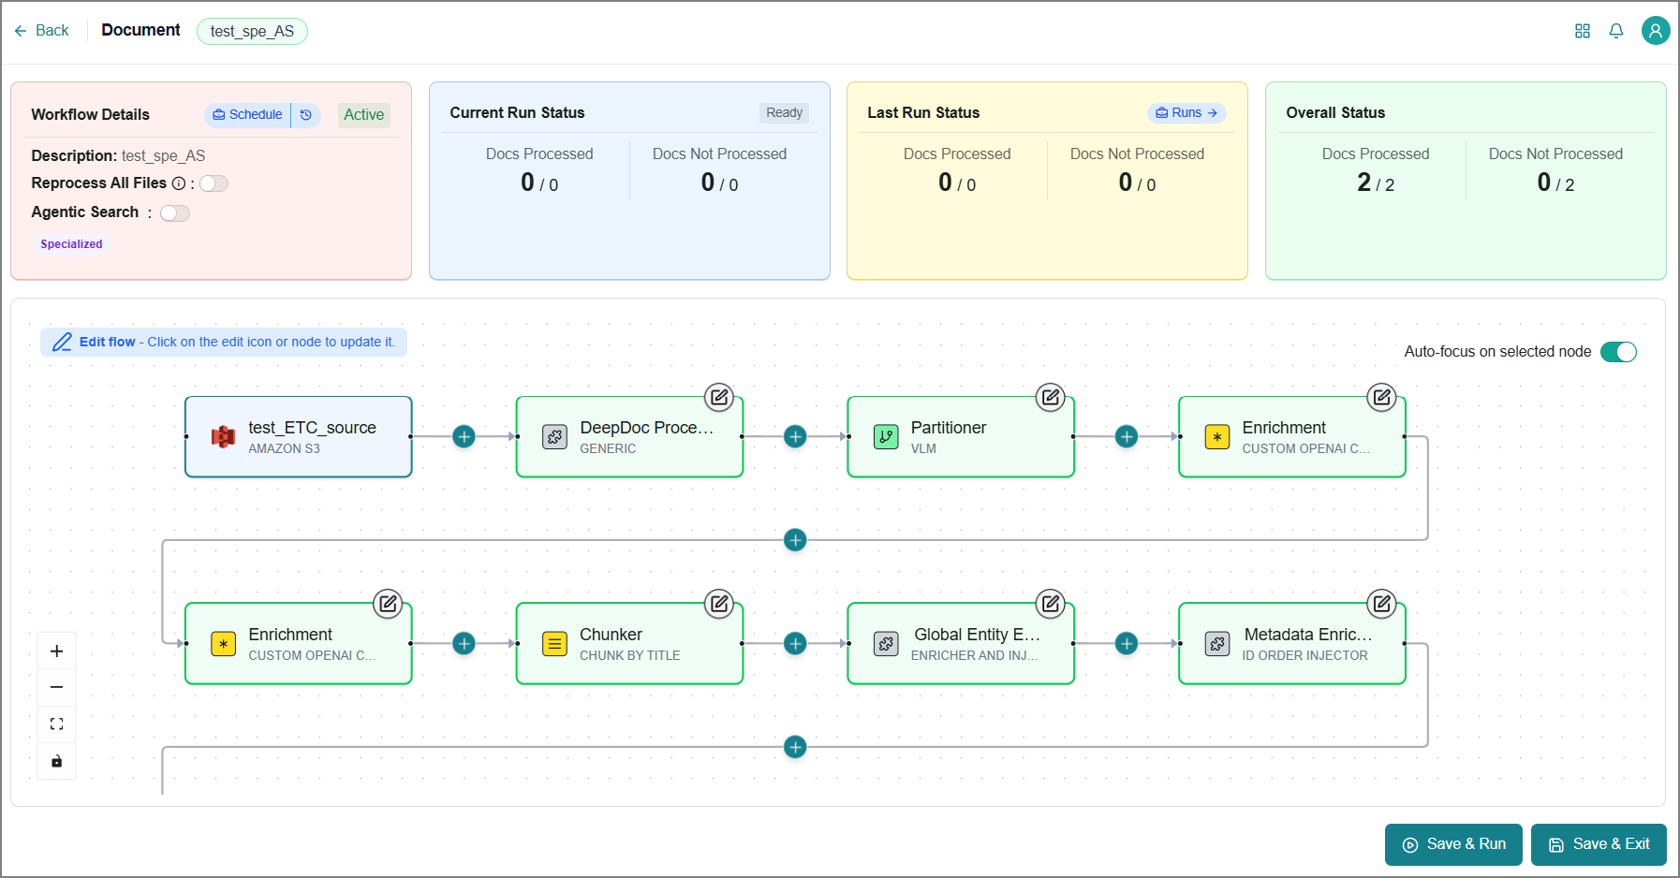Viewport: 1680px width, 878px height.
Task: Edit the DeepDoc Processor node via its pencil icon
Action: pyautogui.click(x=719, y=397)
